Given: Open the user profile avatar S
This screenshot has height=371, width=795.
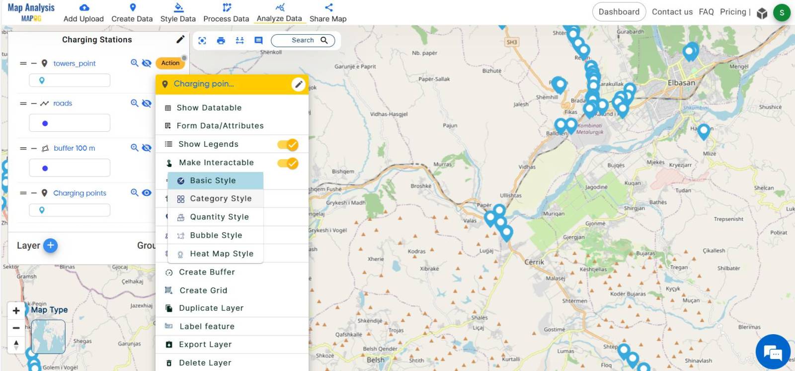Looking at the screenshot, I should 782,12.
